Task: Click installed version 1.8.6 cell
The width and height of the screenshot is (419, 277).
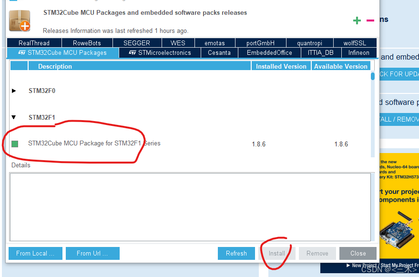Action: coord(259,144)
